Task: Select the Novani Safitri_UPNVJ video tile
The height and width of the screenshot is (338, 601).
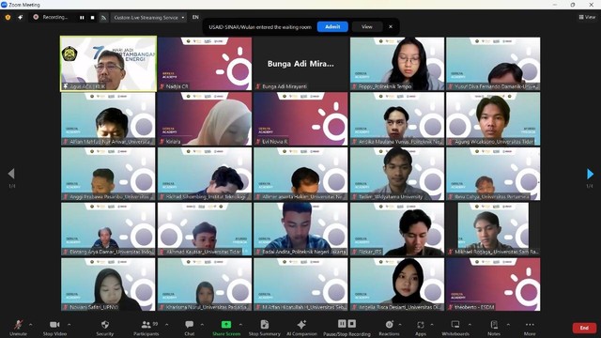Action: [x=109, y=284]
